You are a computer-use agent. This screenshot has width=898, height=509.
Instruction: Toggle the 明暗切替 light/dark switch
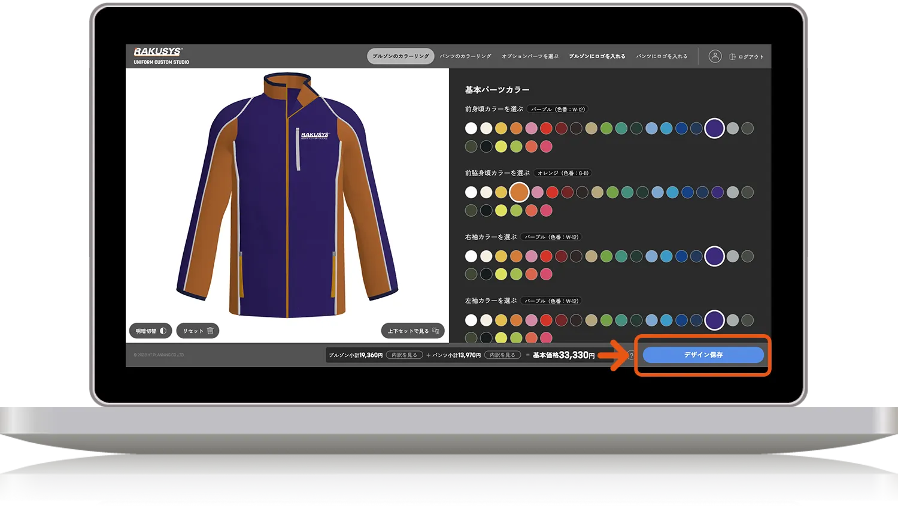151,331
